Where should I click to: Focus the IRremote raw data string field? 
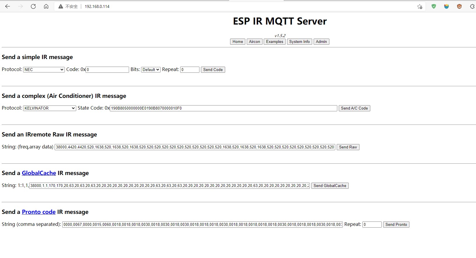195,147
